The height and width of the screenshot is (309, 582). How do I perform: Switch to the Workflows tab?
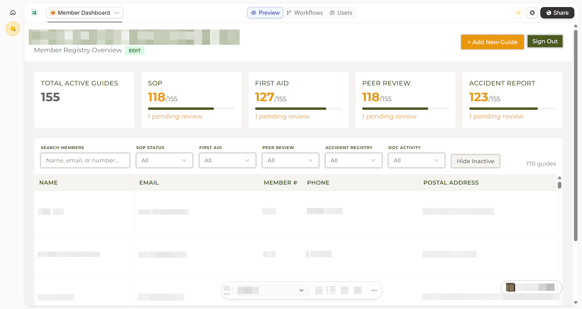point(305,13)
